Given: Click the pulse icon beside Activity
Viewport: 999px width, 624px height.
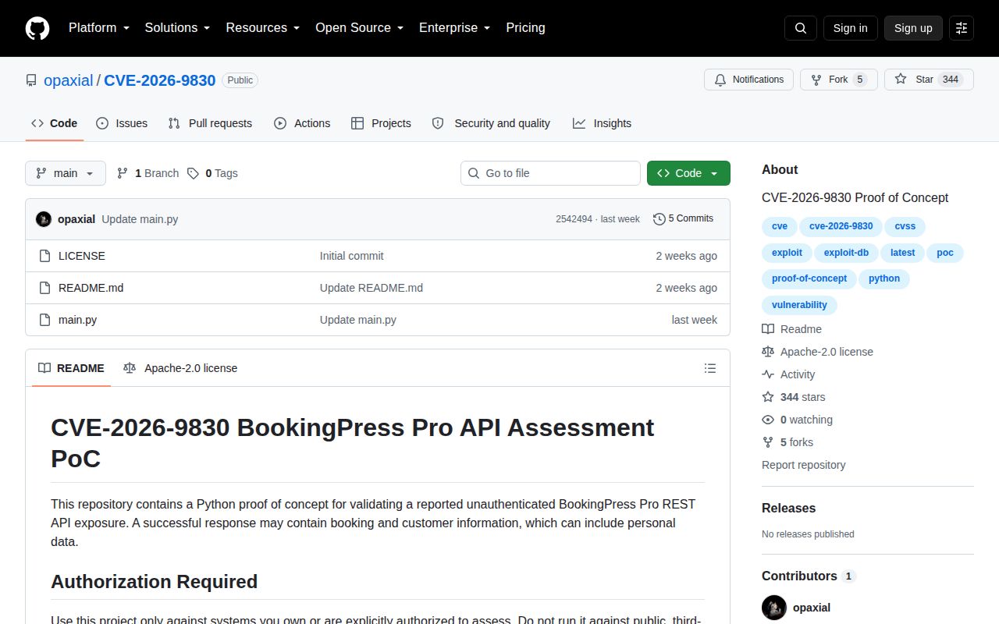Looking at the screenshot, I should tap(768, 374).
